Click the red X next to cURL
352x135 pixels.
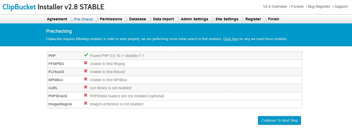[86, 87]
